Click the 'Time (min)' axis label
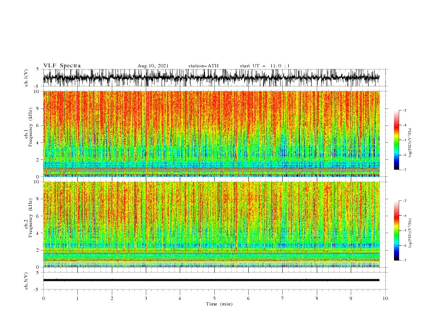This screenshot has height=335, width=434. [219, 304]
